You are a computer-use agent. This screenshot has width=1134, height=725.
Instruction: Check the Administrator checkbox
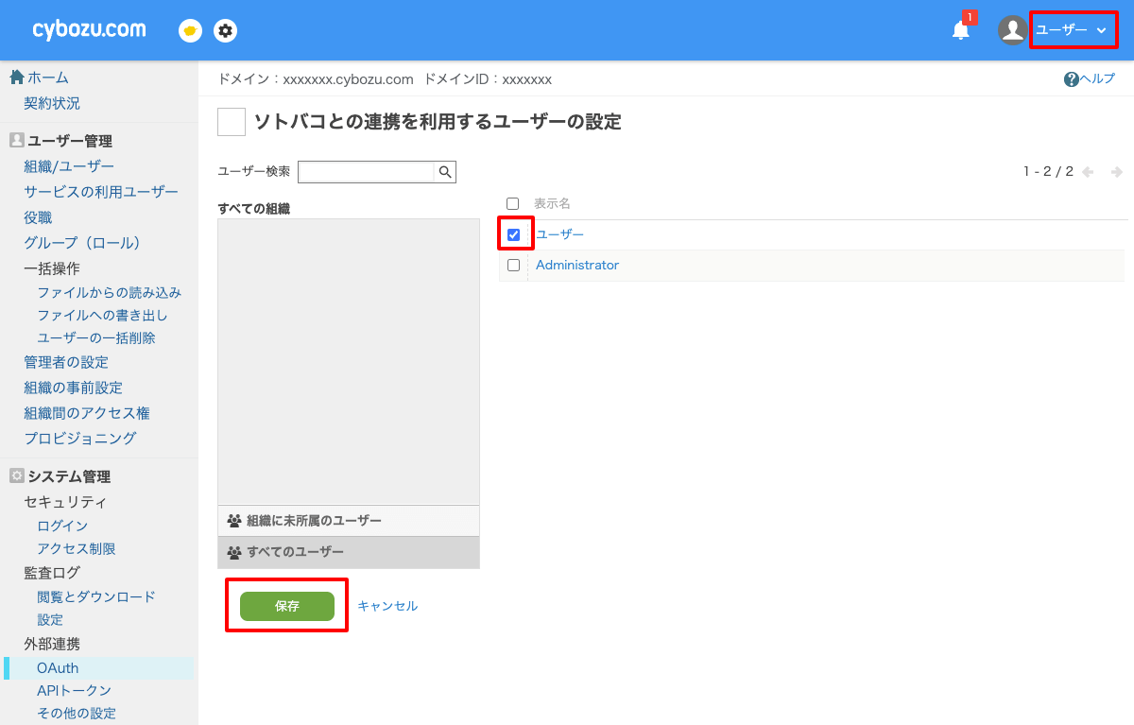coord(513,265)
